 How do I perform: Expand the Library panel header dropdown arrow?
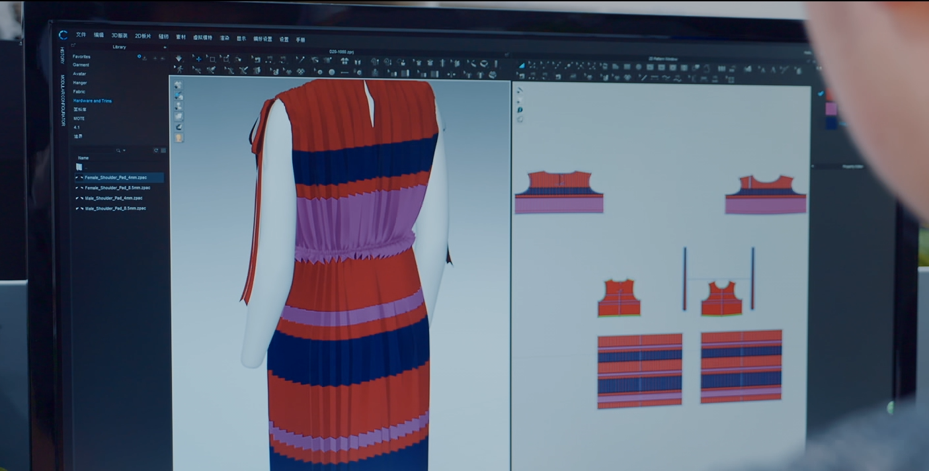click(x=165, y=47)
